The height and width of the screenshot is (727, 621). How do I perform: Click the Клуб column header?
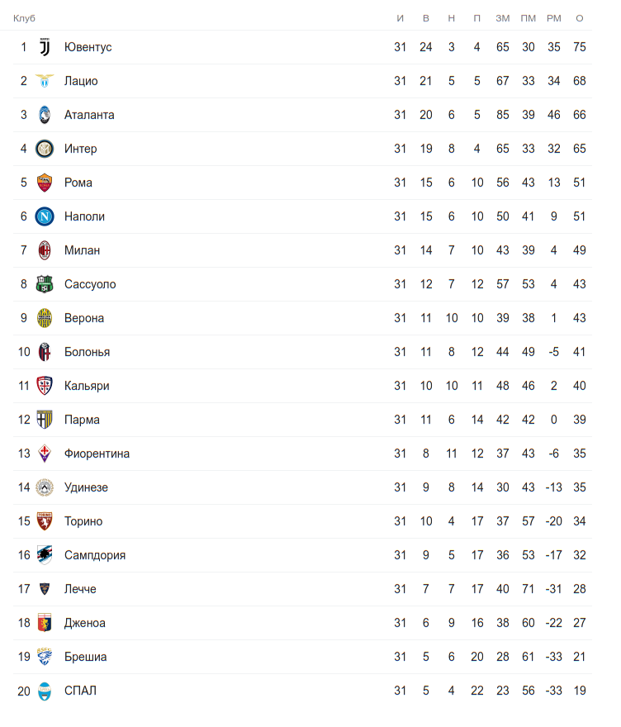click(24, 18)
